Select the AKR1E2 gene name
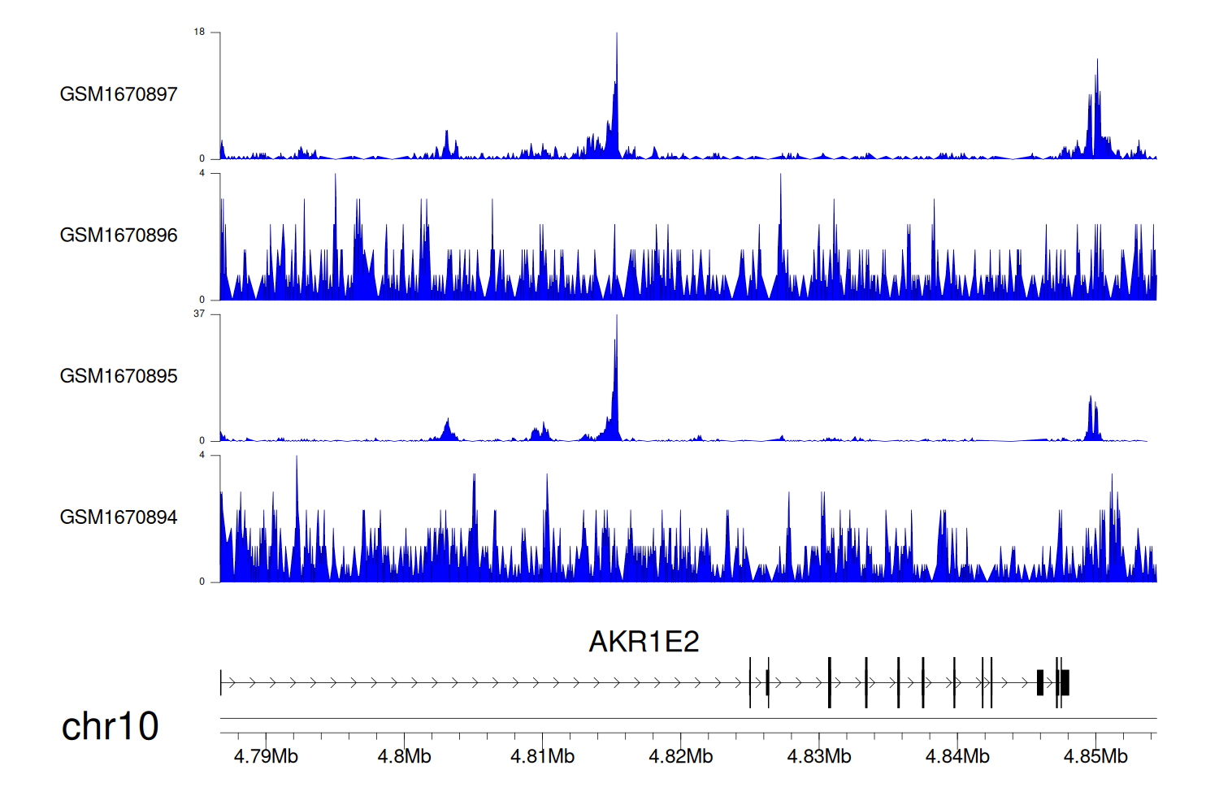This screenshot has width=1219, height=796. point(644,642)
